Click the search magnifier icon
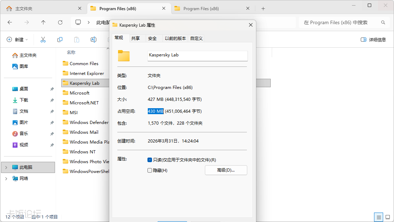394x222 pixels. point(383,22)
